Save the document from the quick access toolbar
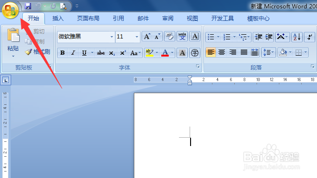 [x=28, y=6]
